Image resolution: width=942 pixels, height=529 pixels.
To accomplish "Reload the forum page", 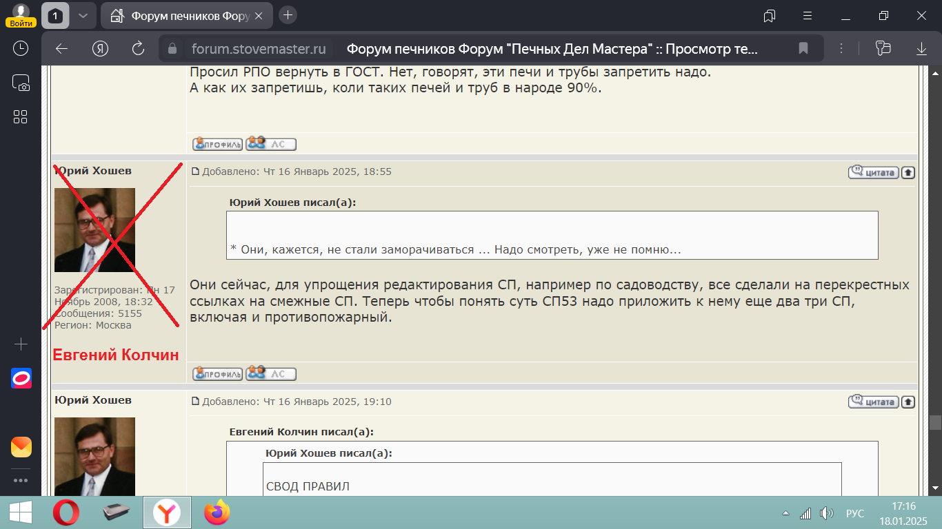I will (x=138, y=48).
